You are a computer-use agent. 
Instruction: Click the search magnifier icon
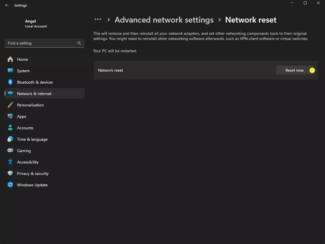79,43
